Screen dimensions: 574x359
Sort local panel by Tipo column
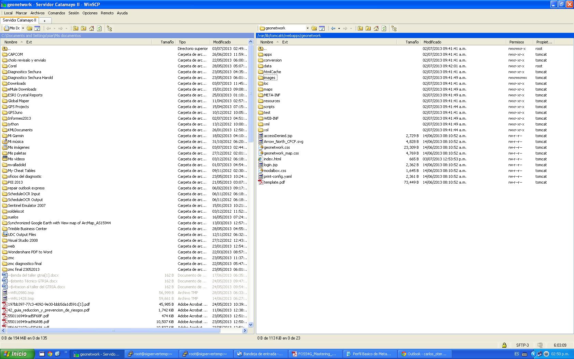pos(193,42)
